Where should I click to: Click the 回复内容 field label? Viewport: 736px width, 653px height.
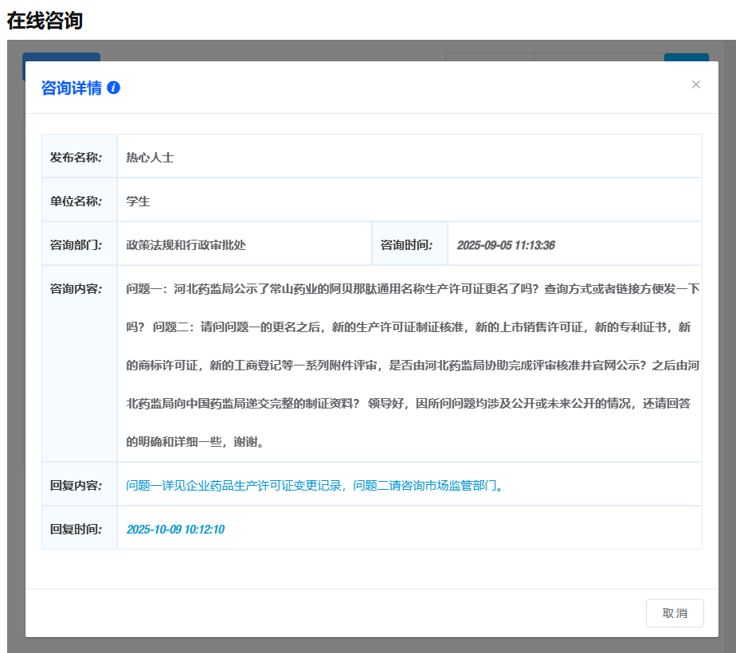[76, 485]
